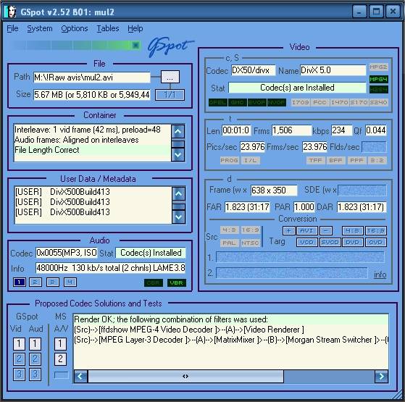Click the BFF field order indicator
This screenshot has width=405, height=402.
pos(335,160)
